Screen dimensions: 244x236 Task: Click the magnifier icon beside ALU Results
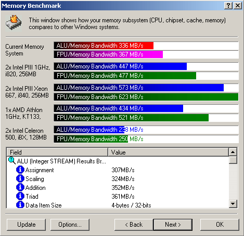12,161
